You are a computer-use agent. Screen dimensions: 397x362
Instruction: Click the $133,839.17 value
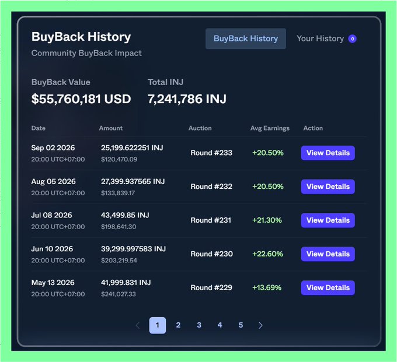click(x=118, y=193)
